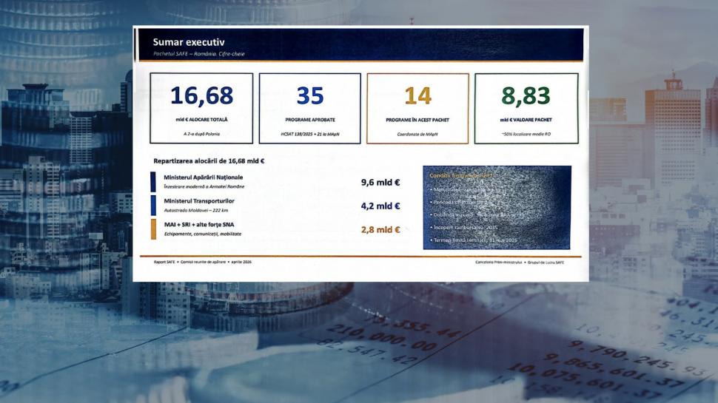Click orange marker beside MAI + SRI row
The image size is (718, 403).
(x=153, y=229)
